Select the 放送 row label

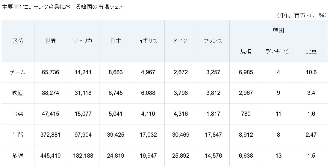[18, 156]
